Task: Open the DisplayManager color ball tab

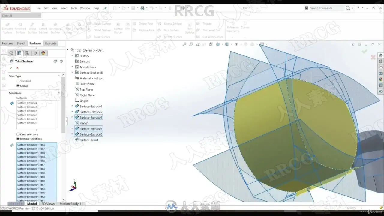Action: pos(43,53)
